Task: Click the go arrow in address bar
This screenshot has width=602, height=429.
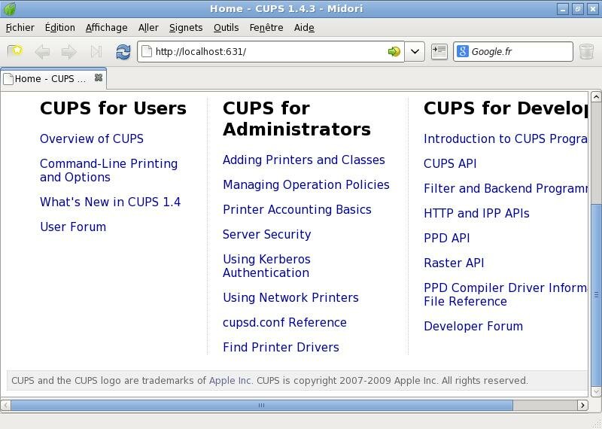Action: [x=394, y=51]
